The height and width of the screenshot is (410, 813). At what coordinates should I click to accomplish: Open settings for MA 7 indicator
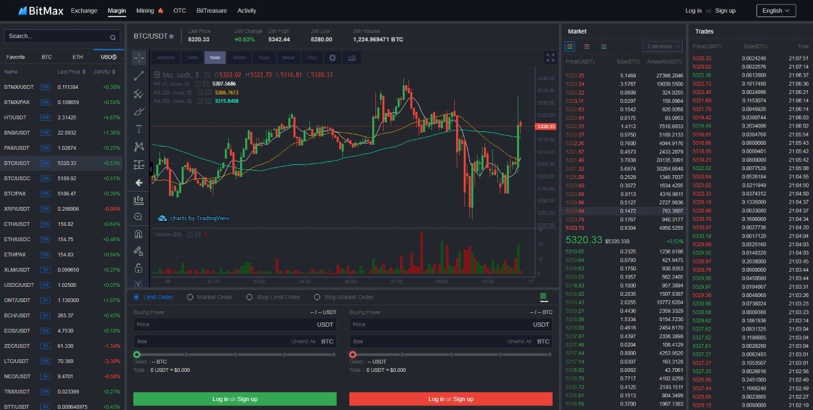(x=198, y=84)
